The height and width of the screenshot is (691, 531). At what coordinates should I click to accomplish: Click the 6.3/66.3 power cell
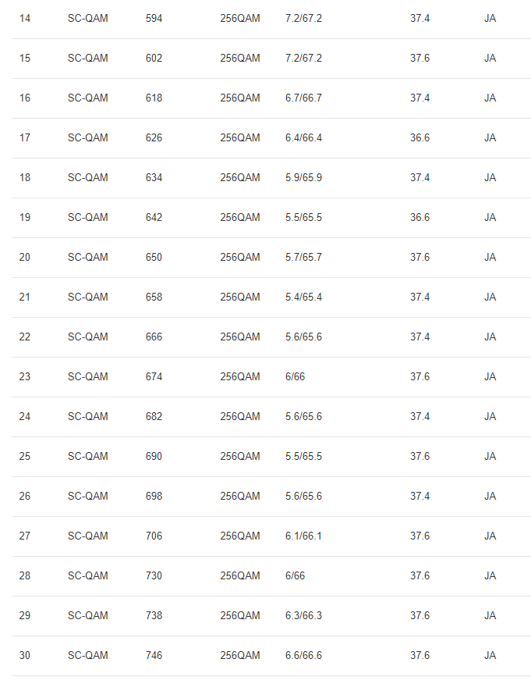point(303,615)
